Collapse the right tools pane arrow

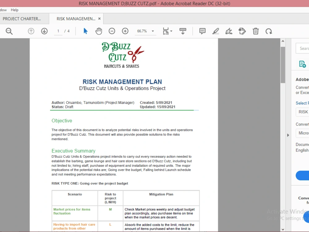tap(288, 135)
